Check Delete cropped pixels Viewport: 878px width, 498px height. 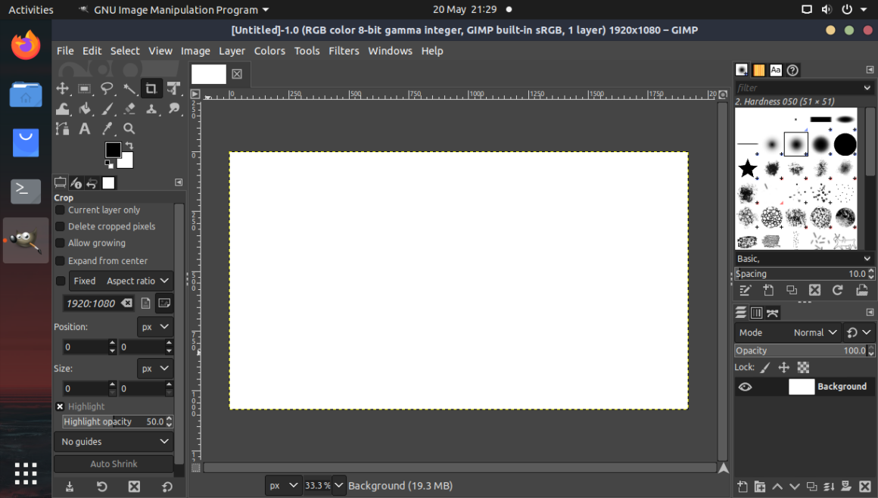point(59,226)
